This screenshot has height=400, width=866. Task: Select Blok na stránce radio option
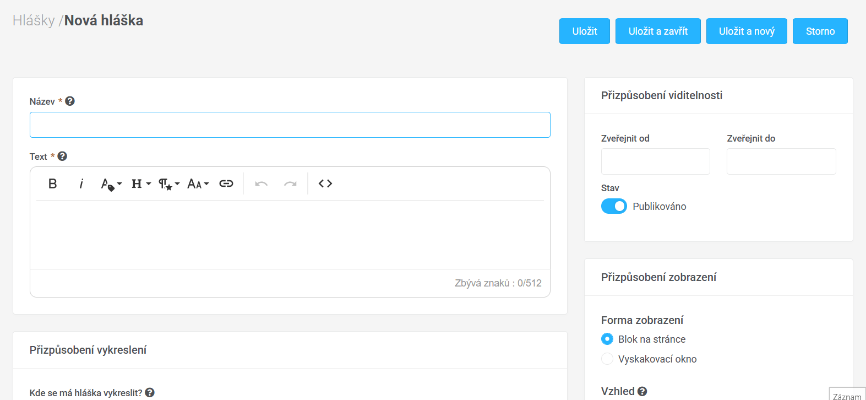tap(607, 339)
